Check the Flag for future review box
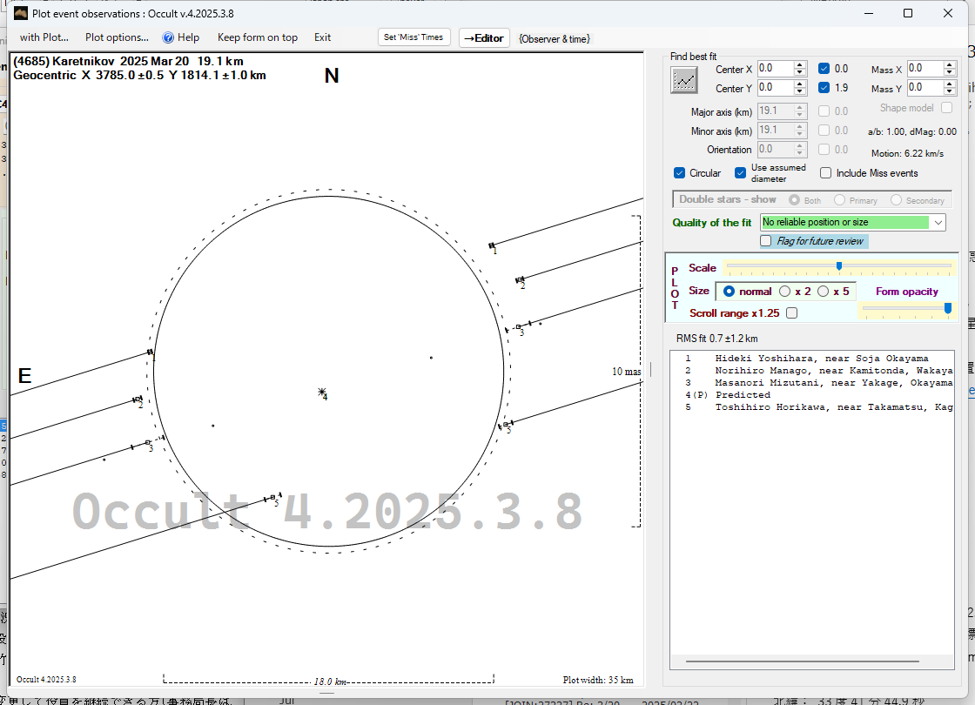This screenshot has width=975, height=705. [766, 241]
